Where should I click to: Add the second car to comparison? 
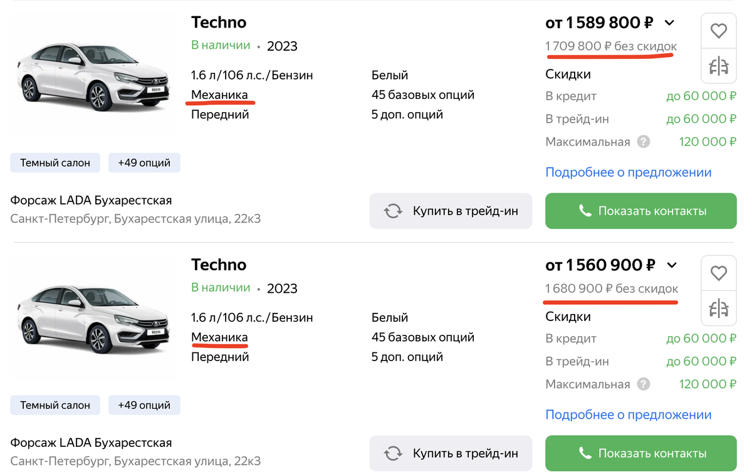719,308
